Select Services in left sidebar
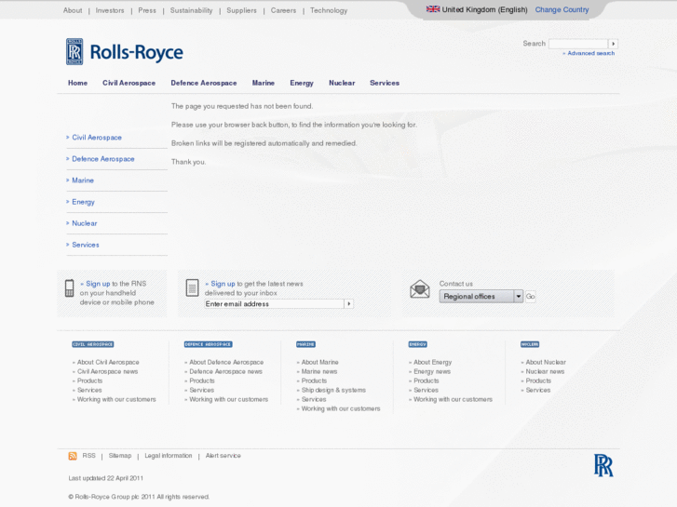The image size is (677, 507). tap(86, 245)
